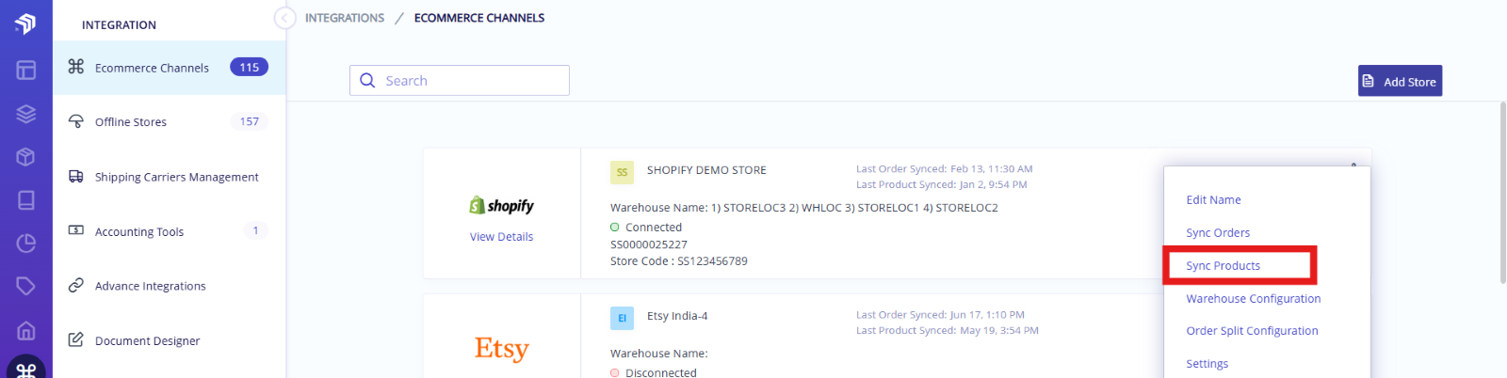Open the warehouse home icon in sidebar
This screenshot has height=378, width=1507.
pos(25,330)
